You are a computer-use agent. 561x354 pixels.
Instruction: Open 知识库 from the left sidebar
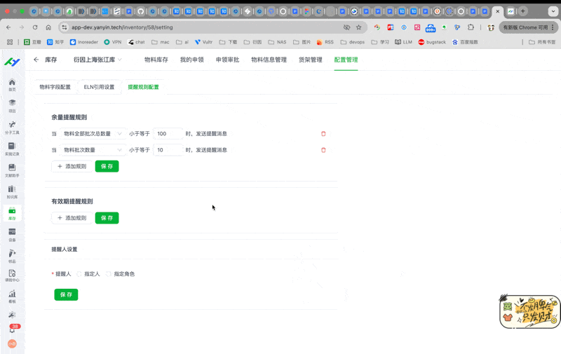tap(12, 190)
